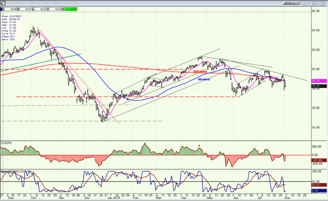Click the 200-dma label on chart
This screenshot has width=328, height=201.
(200, 72)
